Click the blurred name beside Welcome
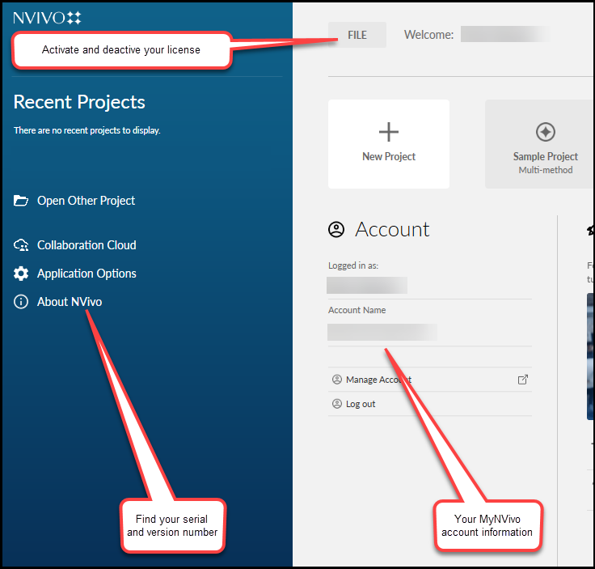This screenshot has height=569, width=595. tap(505, 34)
